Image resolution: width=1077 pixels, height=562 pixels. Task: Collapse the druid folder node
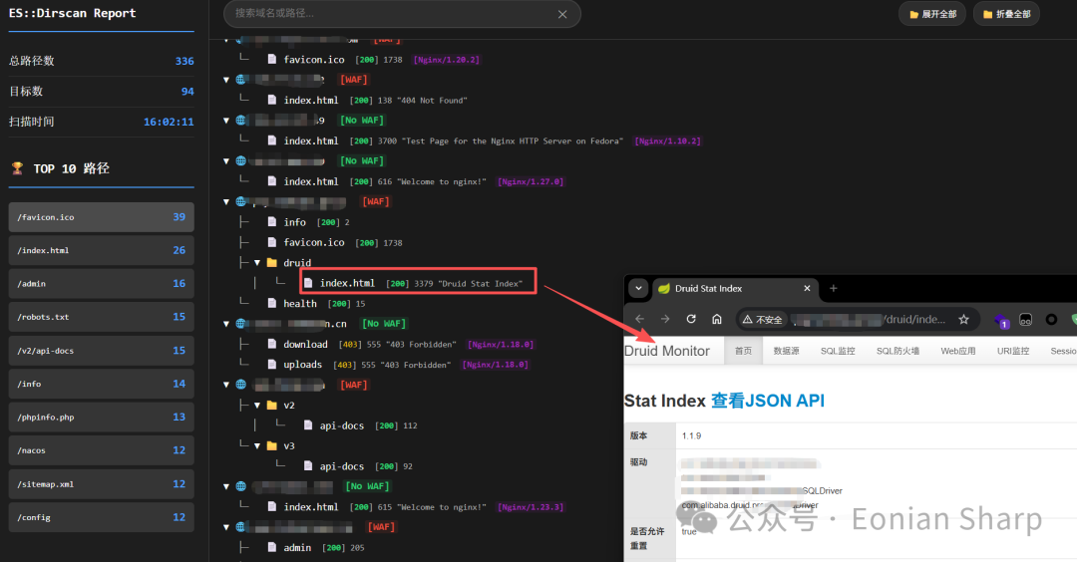pos(257,263)
